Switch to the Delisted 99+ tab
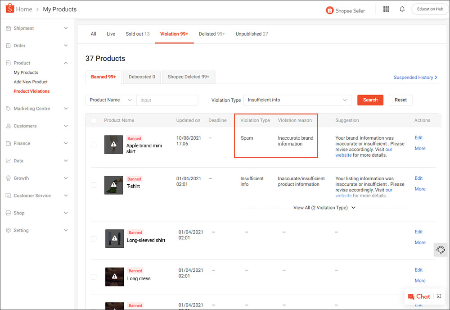Image resolution: width=450 pixels, height=310 pixels. (211, 34)
